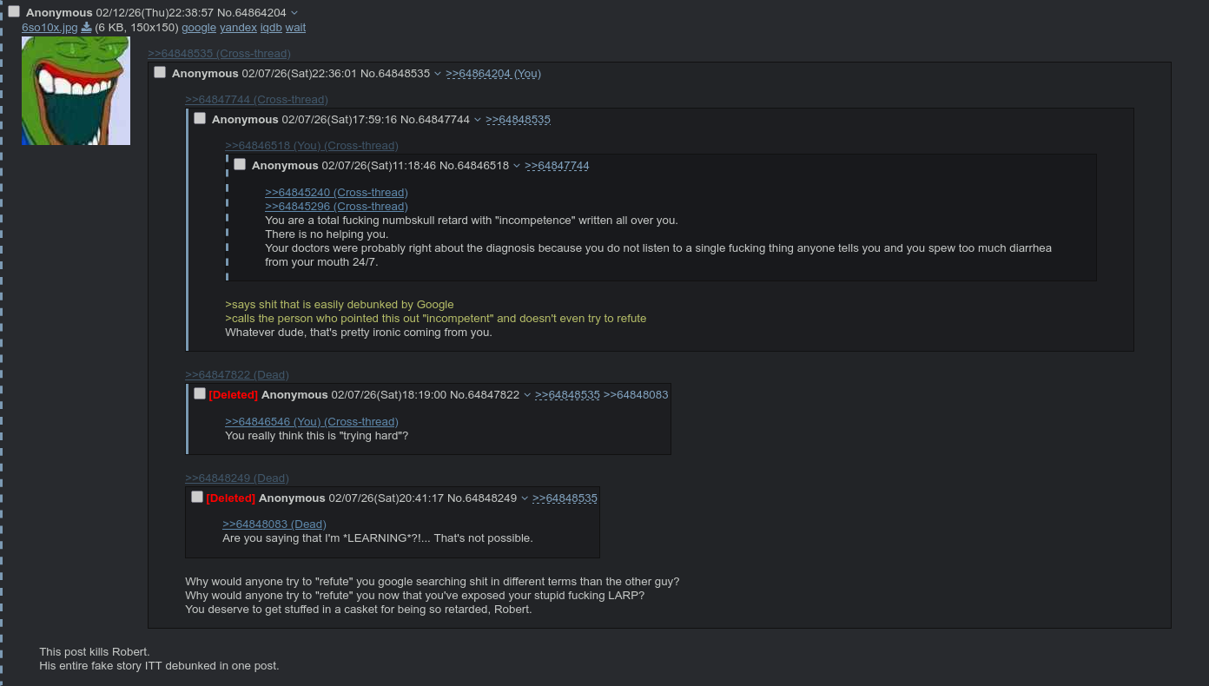1209x686 pixels.
Task: Click greentext ">says shit that is easily debunked by Google"
Action: (340, 305)
